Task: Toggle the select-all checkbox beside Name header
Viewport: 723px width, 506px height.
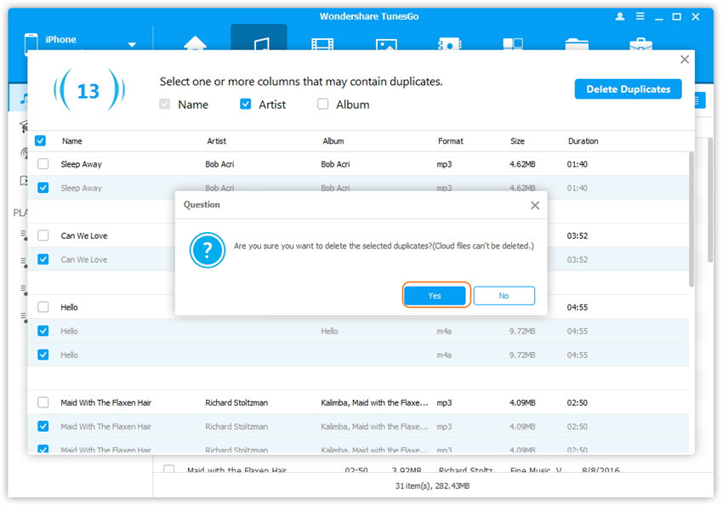Action: [x=40, y=141]
